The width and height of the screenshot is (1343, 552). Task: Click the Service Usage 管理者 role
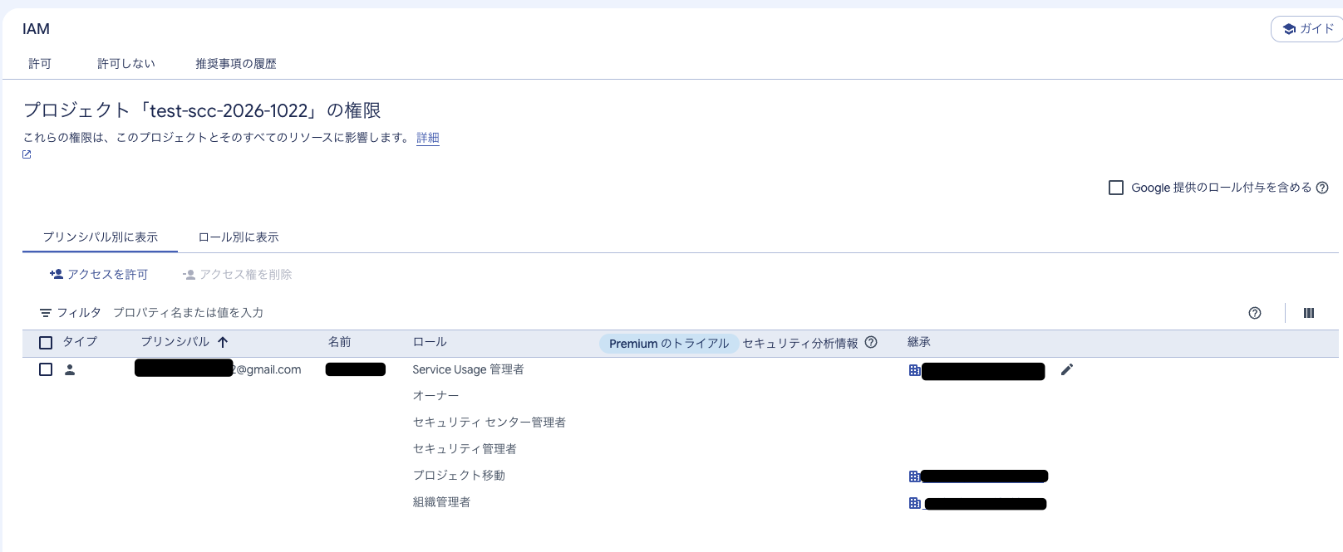[x=468, y=369]
